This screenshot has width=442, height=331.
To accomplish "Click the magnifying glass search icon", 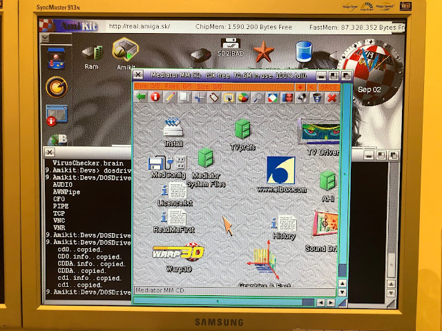I will (x=258, y=98).
